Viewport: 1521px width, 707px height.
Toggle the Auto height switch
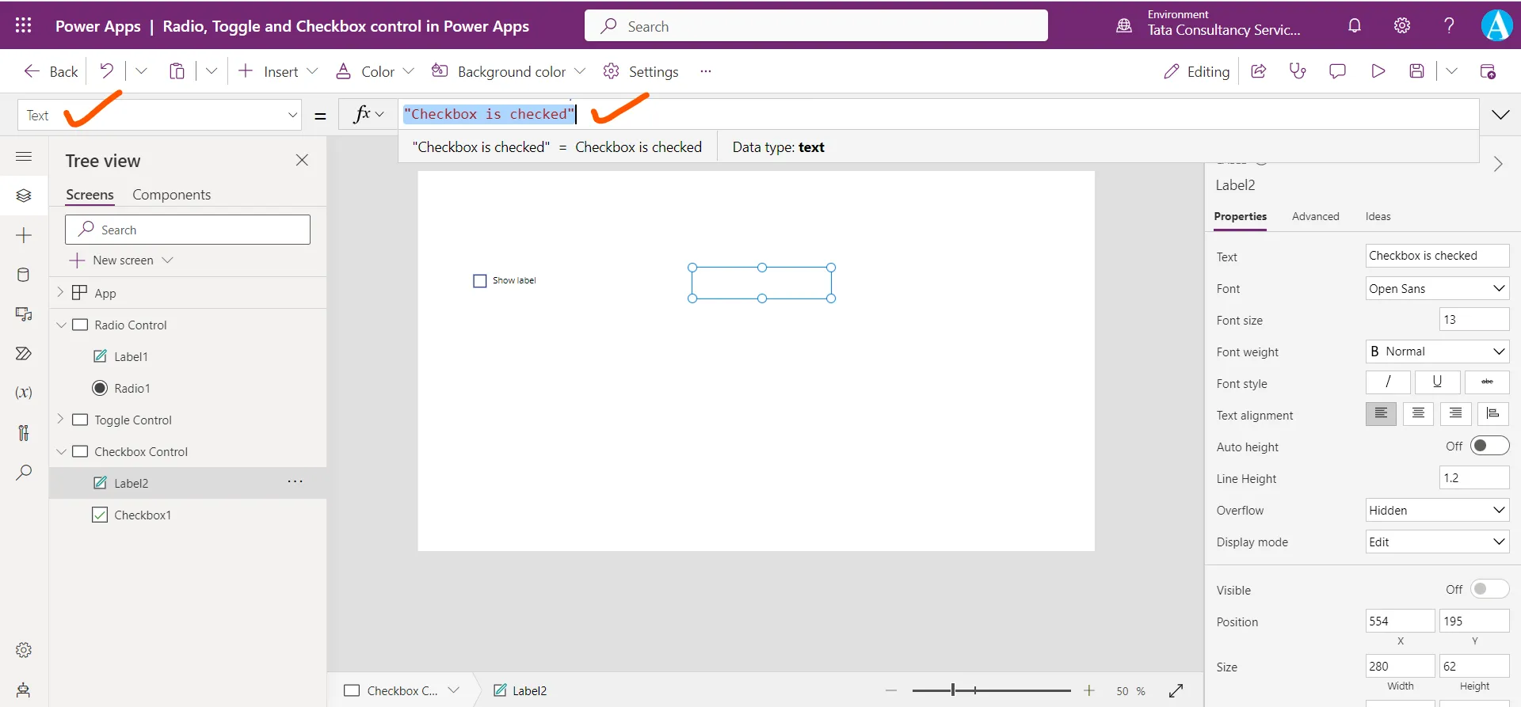coord(1489,446)
